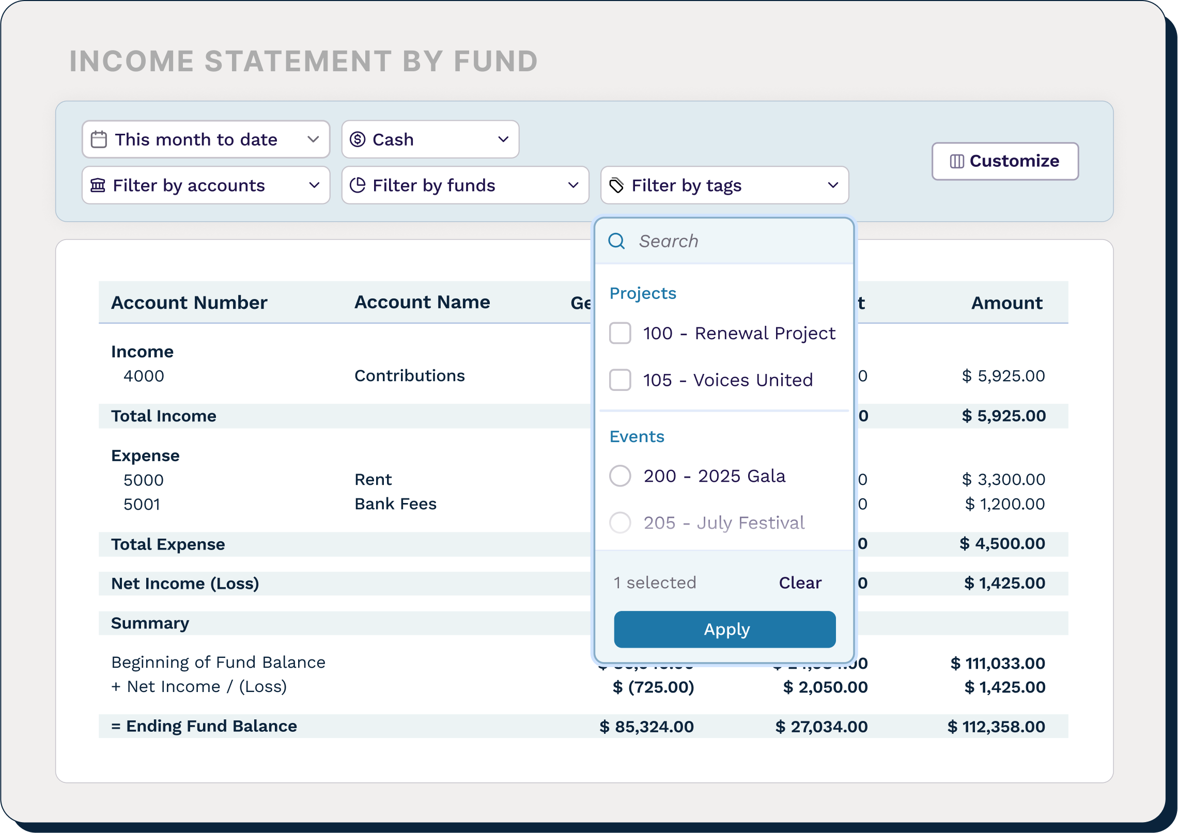Click the Bank Fees account name
Screen dimensions: 1178x833
click(395, 504)
